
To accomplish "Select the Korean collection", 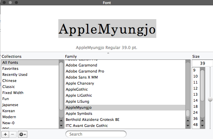I will click(x=30, y=111).
